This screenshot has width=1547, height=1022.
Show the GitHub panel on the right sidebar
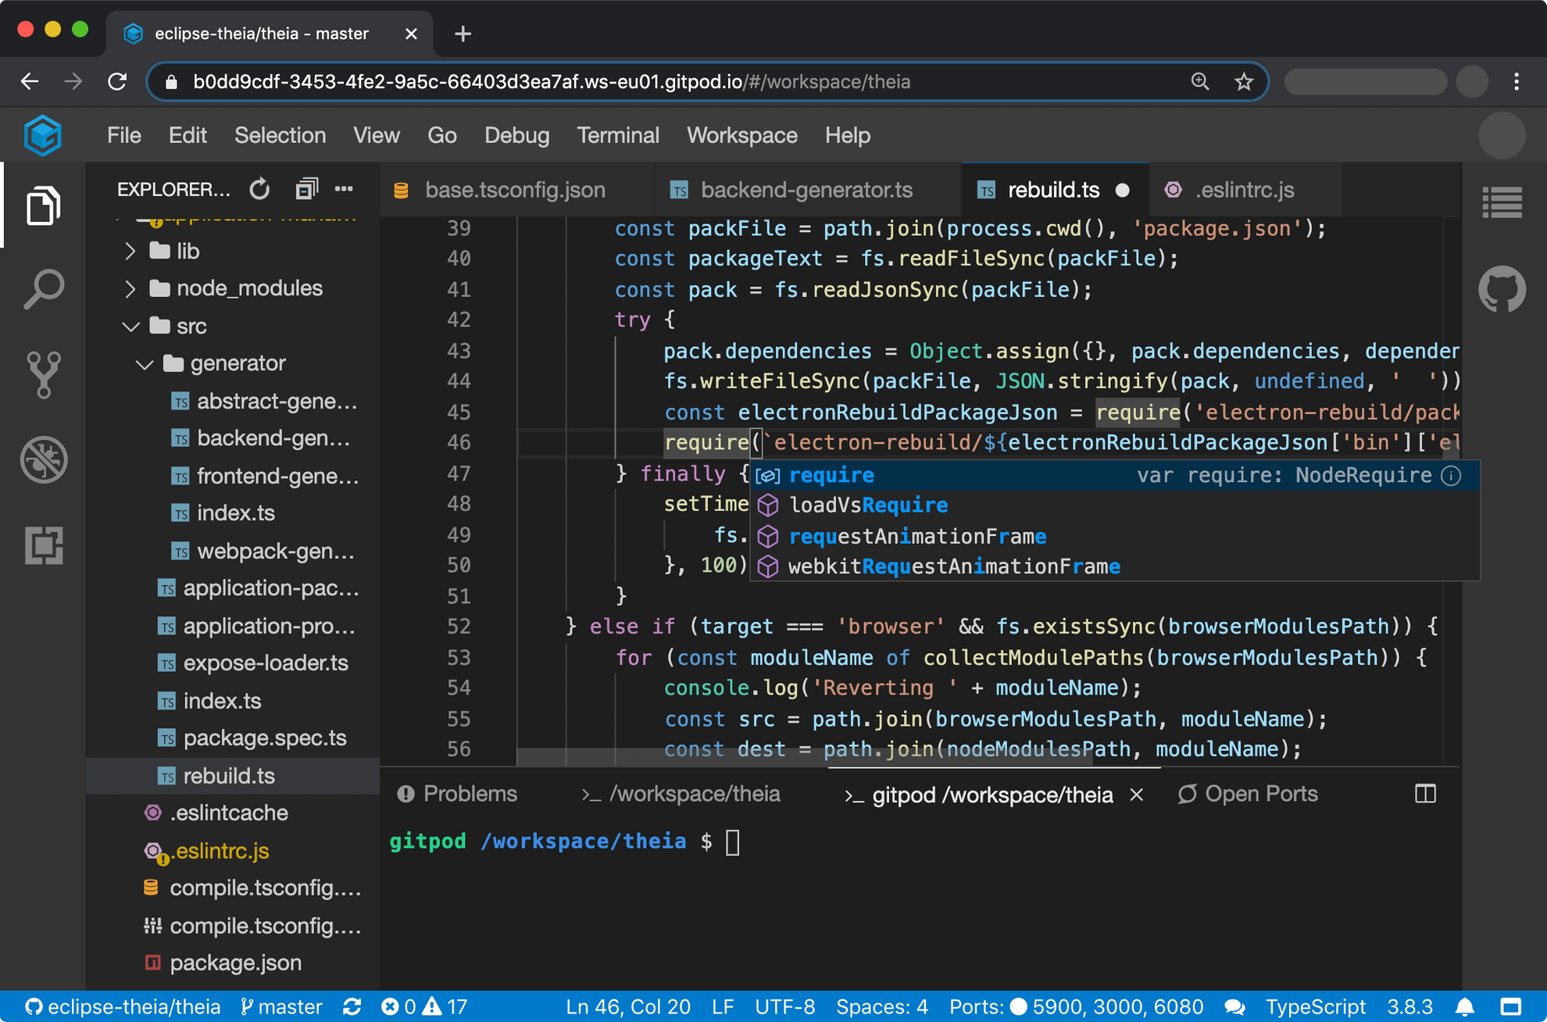tap(1502, 288)
